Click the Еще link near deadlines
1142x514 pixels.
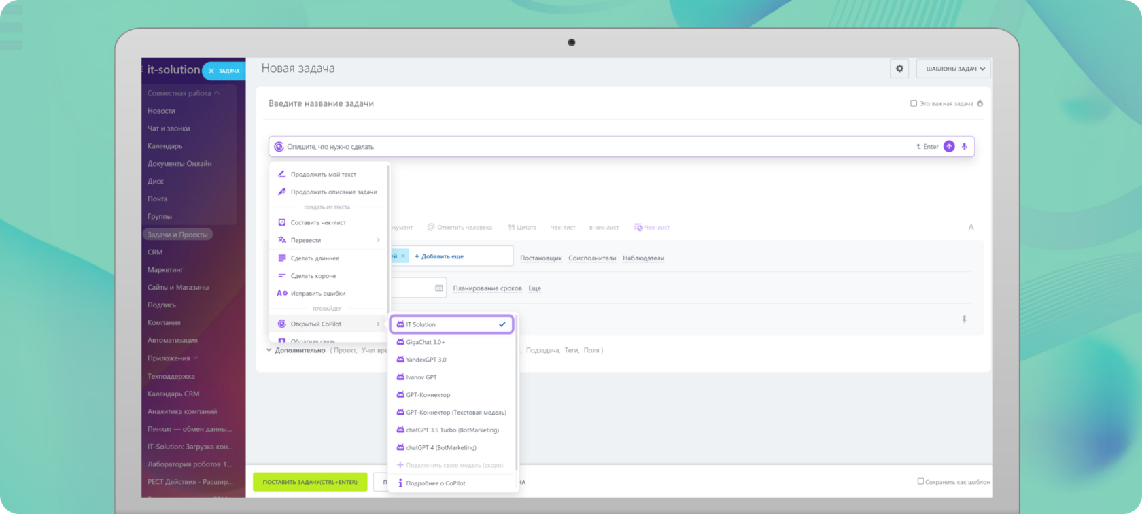535,288
